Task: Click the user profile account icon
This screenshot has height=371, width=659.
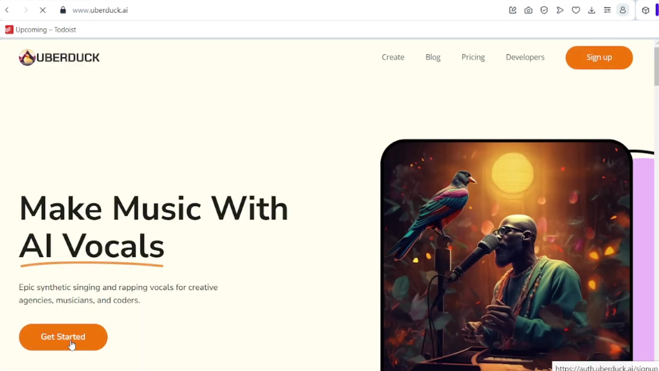Action: [623, 10]
